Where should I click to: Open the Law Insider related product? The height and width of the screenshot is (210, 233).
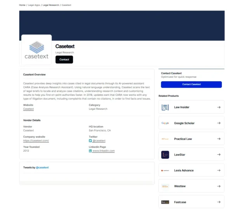coord(191,107)
